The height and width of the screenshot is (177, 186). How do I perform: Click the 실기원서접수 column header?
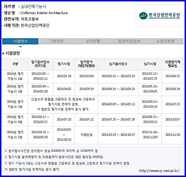[118, 64]
